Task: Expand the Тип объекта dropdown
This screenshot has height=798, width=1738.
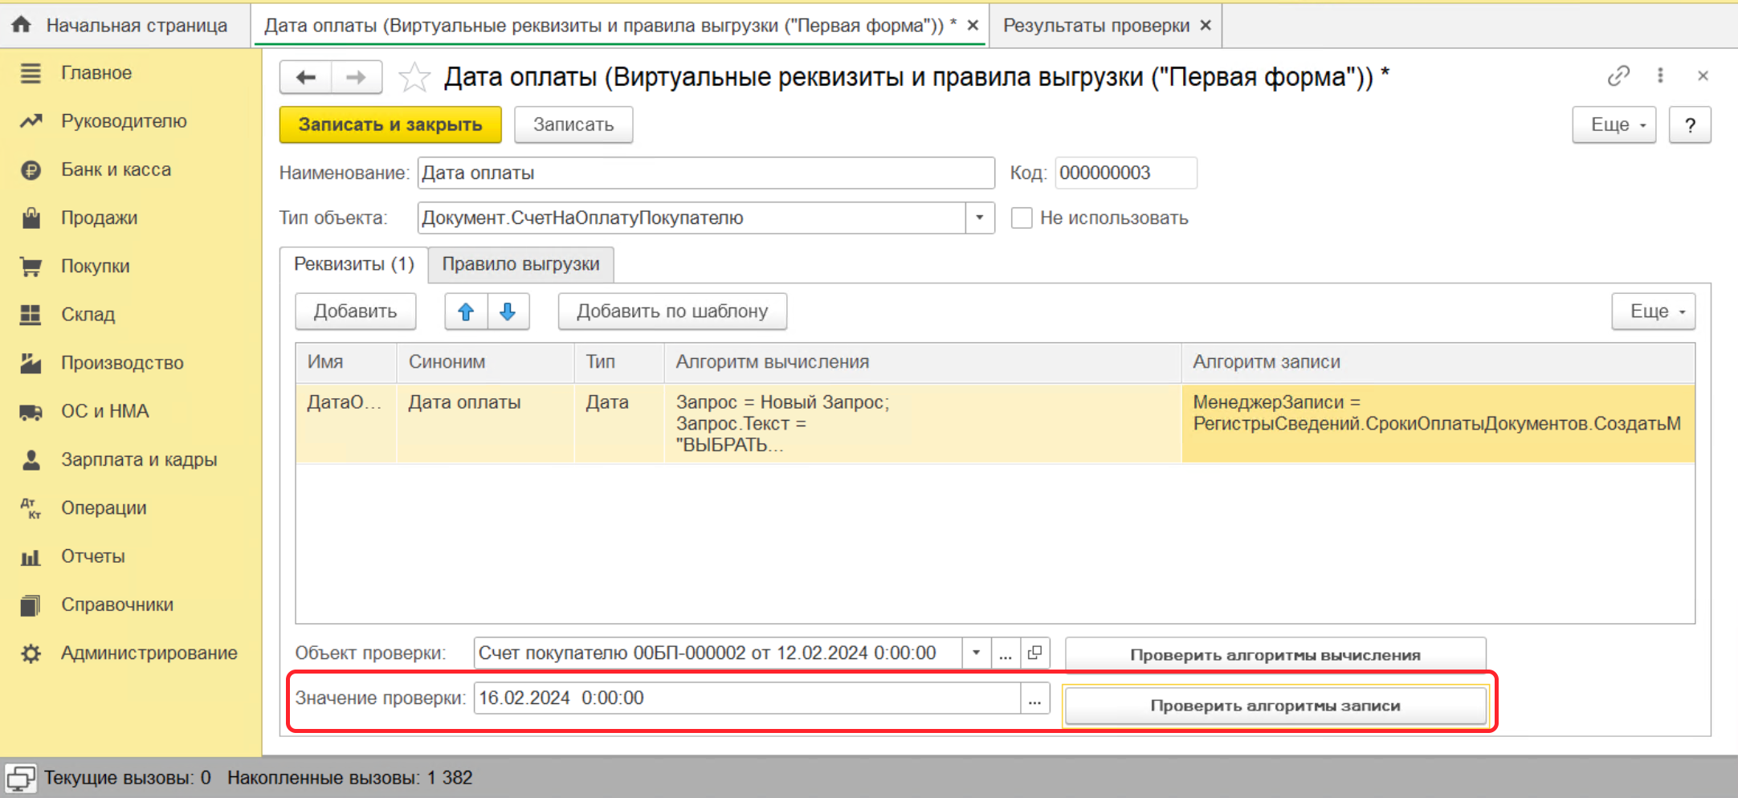Action: point(980,218)
